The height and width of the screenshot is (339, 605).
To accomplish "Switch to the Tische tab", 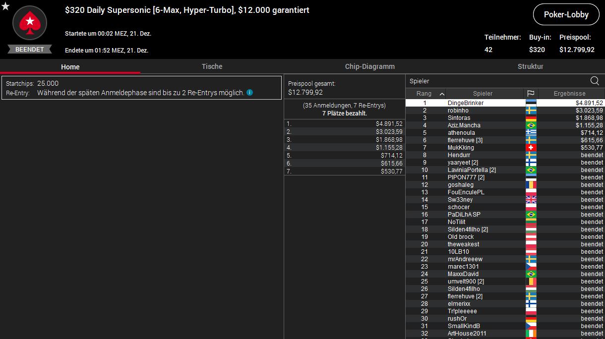I will [212, 66].
